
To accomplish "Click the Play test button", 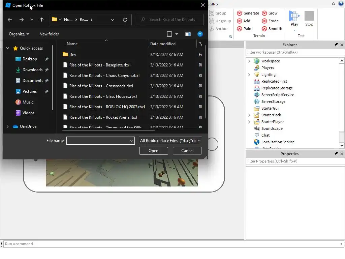I will click(x=294, y=19).
